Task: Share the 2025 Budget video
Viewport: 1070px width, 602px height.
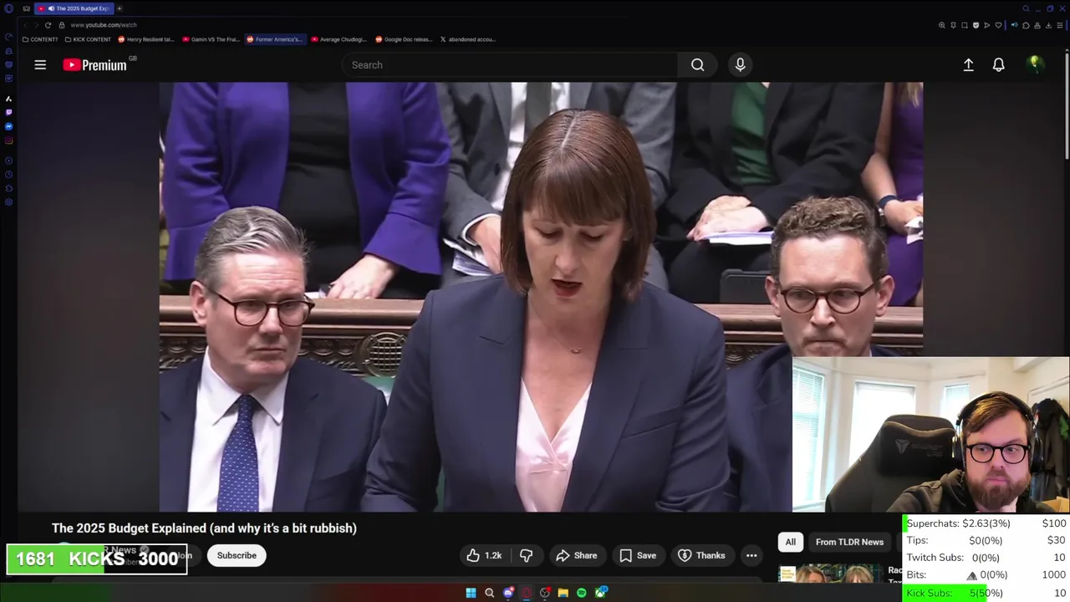Action: click(x=577, y=555)
